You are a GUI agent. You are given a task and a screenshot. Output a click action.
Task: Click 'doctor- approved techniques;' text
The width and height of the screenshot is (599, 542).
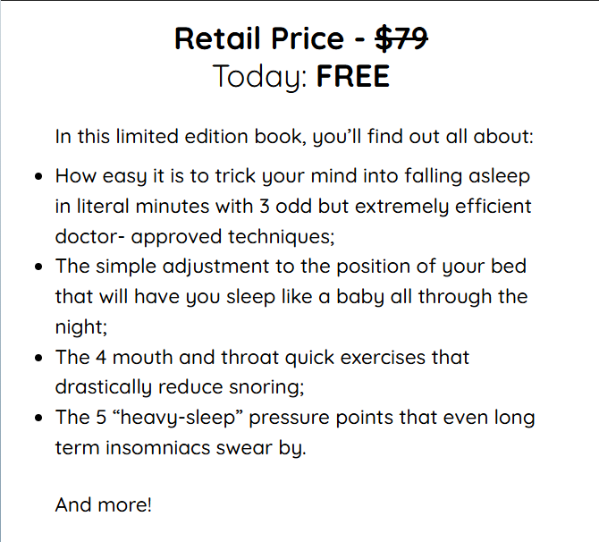(195, 237)
